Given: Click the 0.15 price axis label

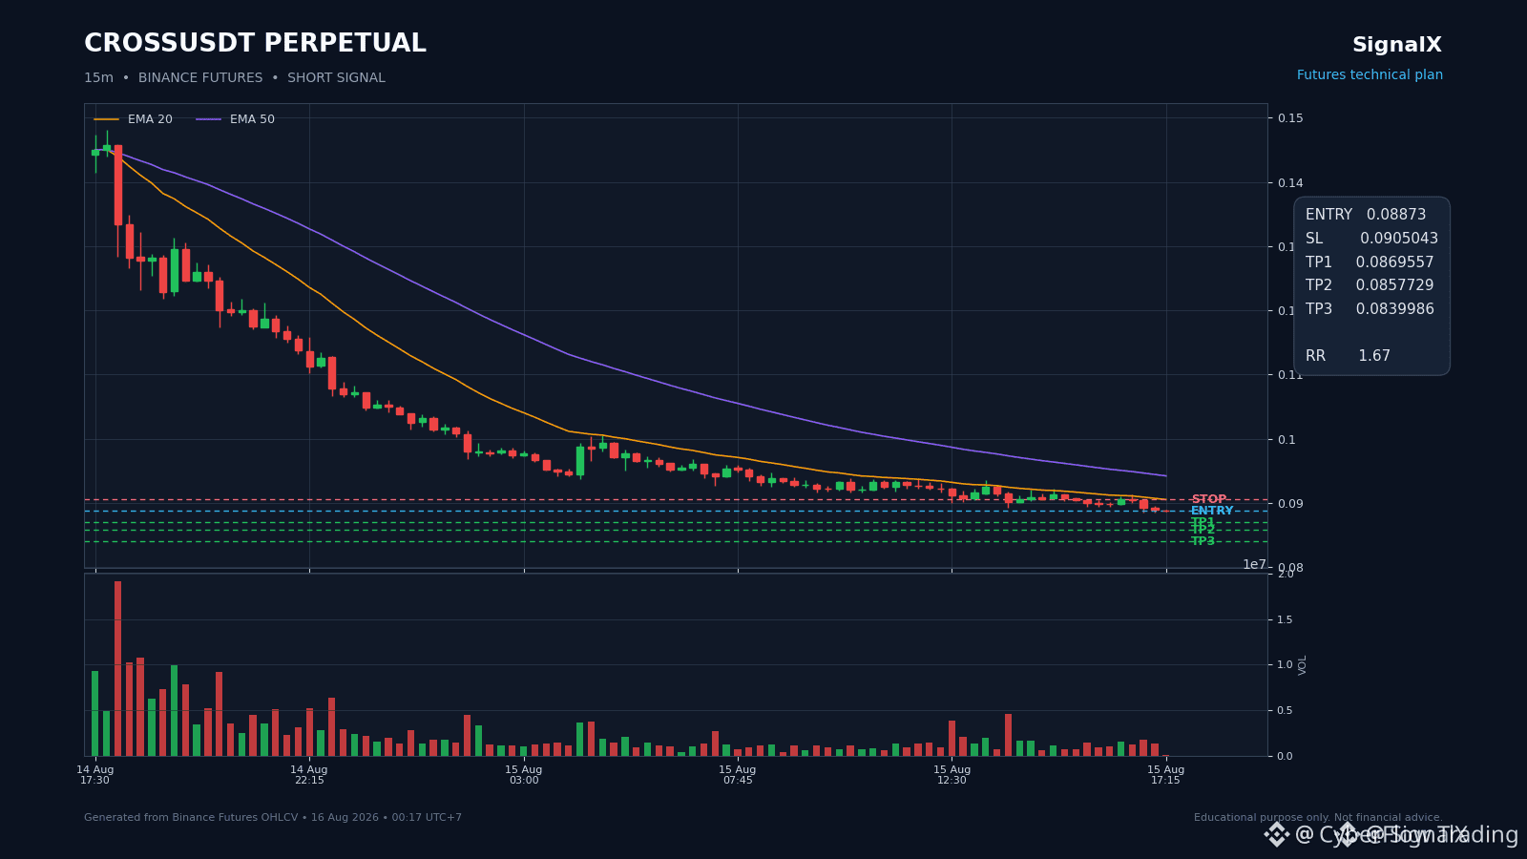Looking at the screenshot, I should click(x=1290, y=118).
